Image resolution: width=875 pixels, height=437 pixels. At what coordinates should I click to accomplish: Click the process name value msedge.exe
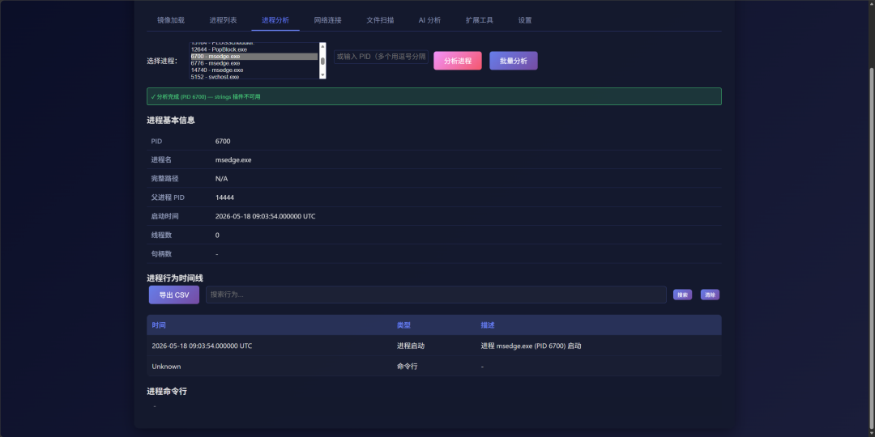click(x=233, y=160)
